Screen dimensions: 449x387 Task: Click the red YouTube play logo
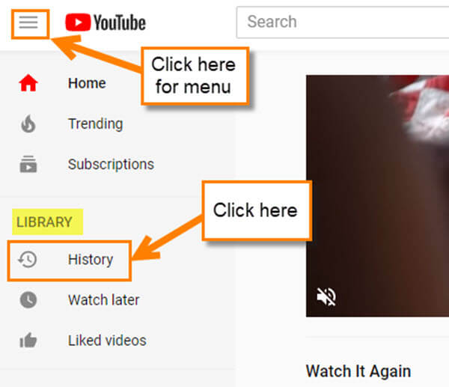point(78,22)
